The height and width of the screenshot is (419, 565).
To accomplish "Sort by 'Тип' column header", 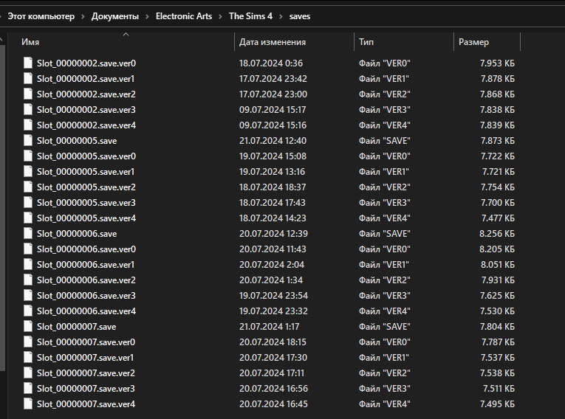I will (366, 42).
